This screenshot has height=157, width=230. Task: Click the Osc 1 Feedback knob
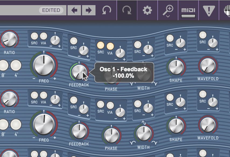[79, 72]
